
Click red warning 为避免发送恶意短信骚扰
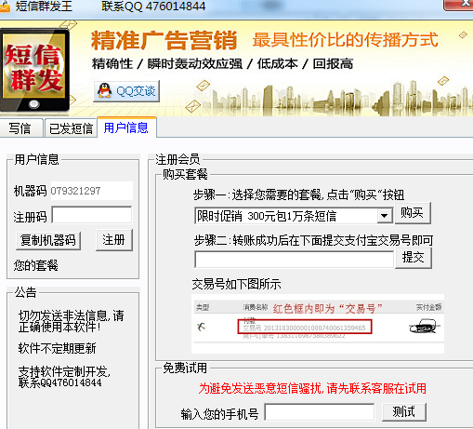tap(312, 388)
